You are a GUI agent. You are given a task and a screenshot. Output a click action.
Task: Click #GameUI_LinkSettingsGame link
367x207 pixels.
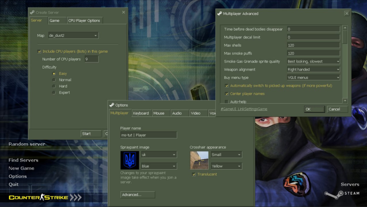click(244, 109)
